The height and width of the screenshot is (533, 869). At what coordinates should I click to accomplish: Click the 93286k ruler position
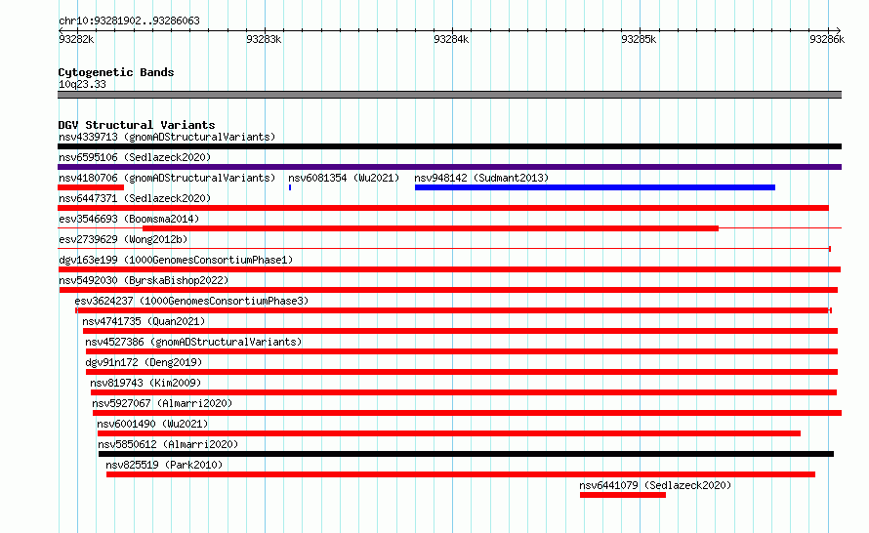827,39
